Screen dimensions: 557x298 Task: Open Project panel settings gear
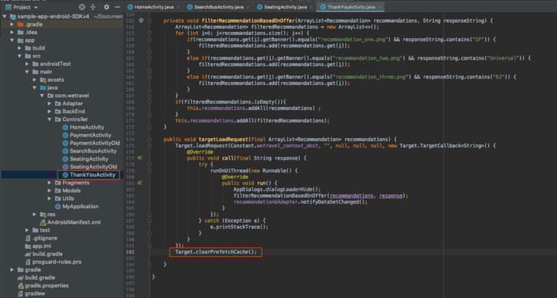[108, 7]
